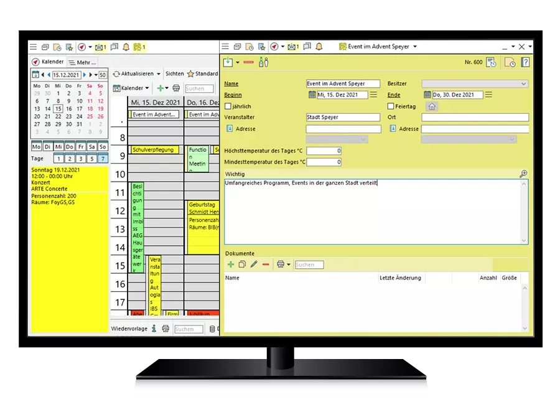Open the help icon beside Nr. 600
Image resolution: width=560 pixels, height=420 pixels.
pos(525,62)
